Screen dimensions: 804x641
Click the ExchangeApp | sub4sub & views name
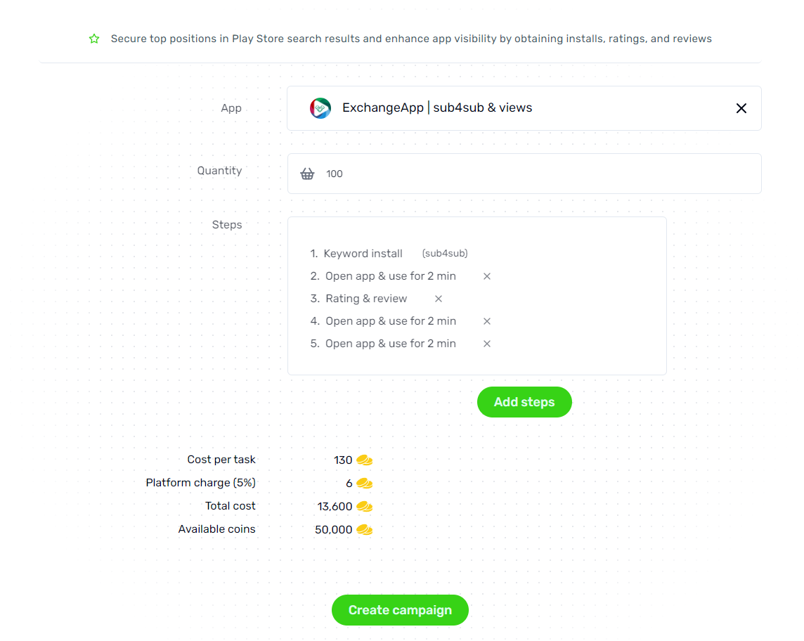[x=437, y=108]
